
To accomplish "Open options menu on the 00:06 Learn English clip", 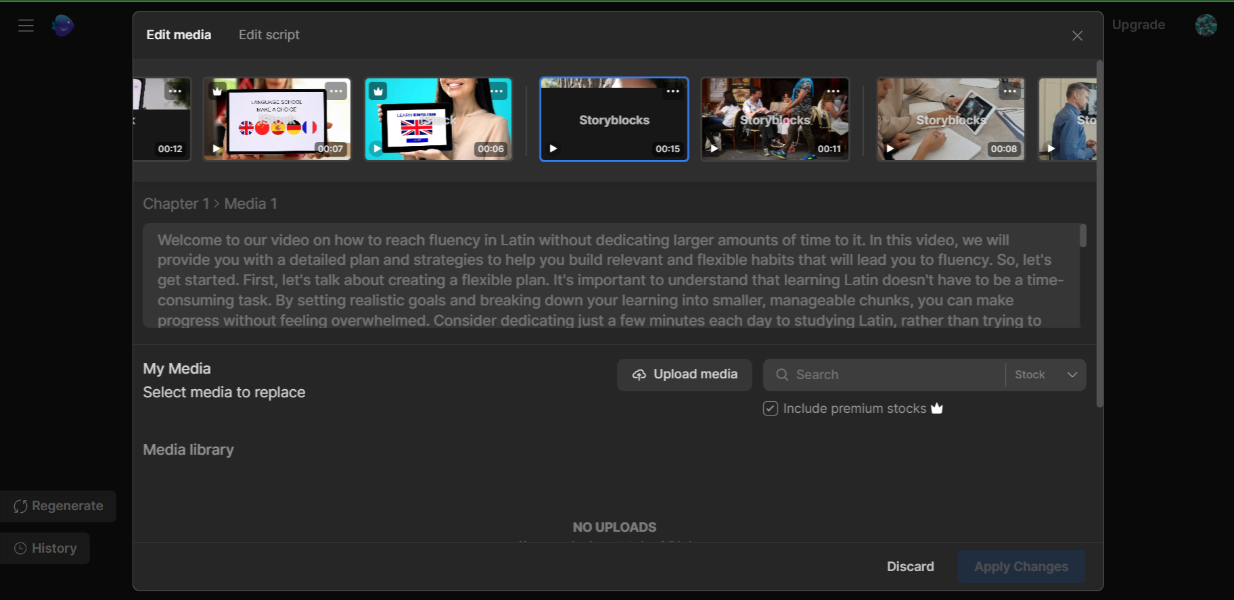I will tap(497, 91).
